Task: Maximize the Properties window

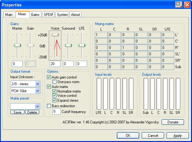Action: (179, 5)
